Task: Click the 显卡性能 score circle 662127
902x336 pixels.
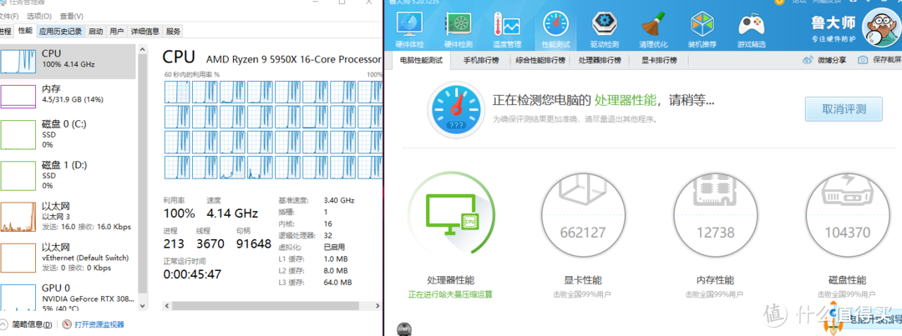Action: tap(583, 216)
